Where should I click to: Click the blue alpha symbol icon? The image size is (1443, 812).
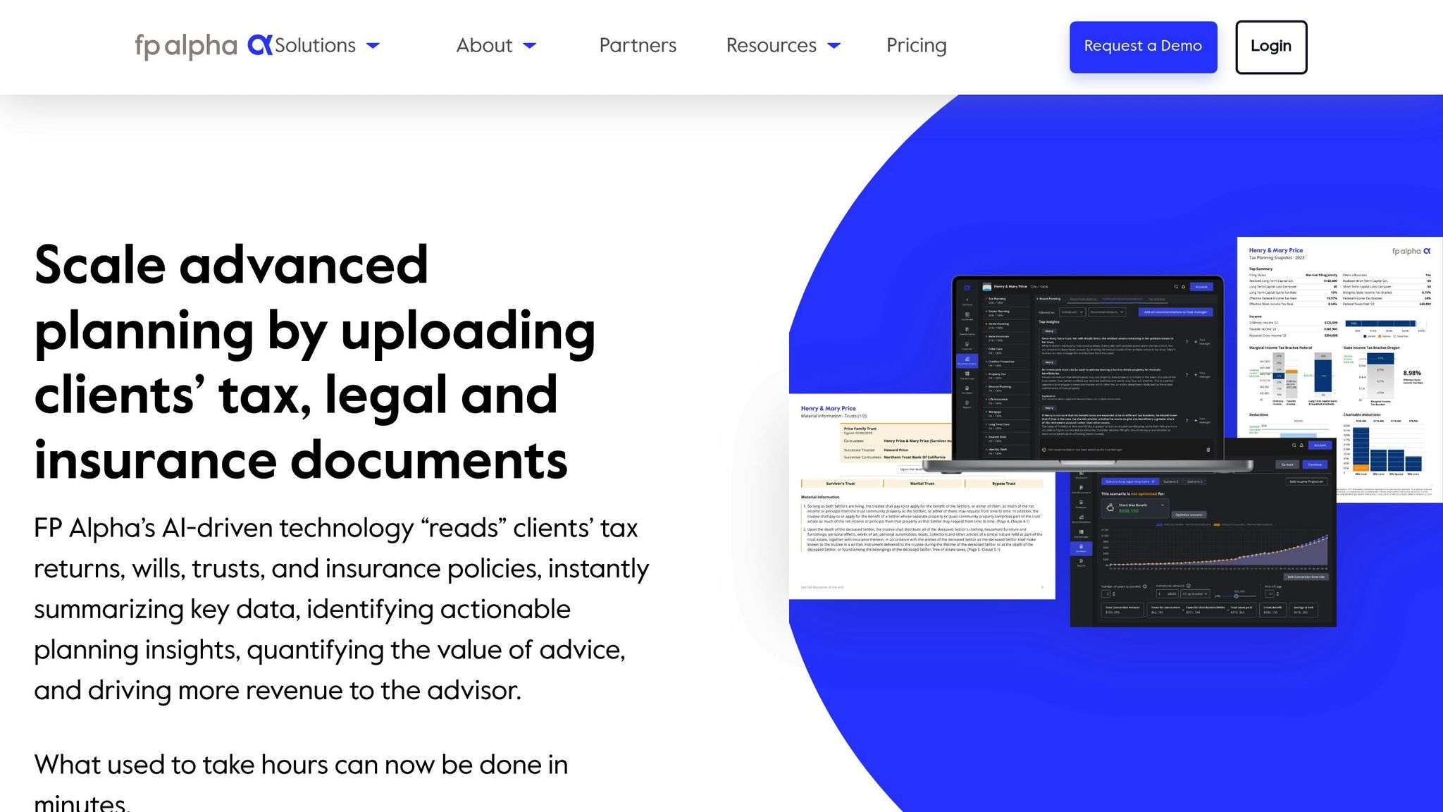pyautogui.click(x=259, y=45)
